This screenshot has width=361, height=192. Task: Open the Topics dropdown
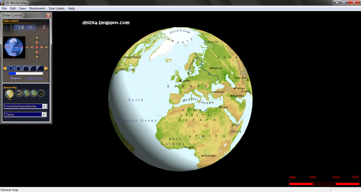[x=44, y=114]
